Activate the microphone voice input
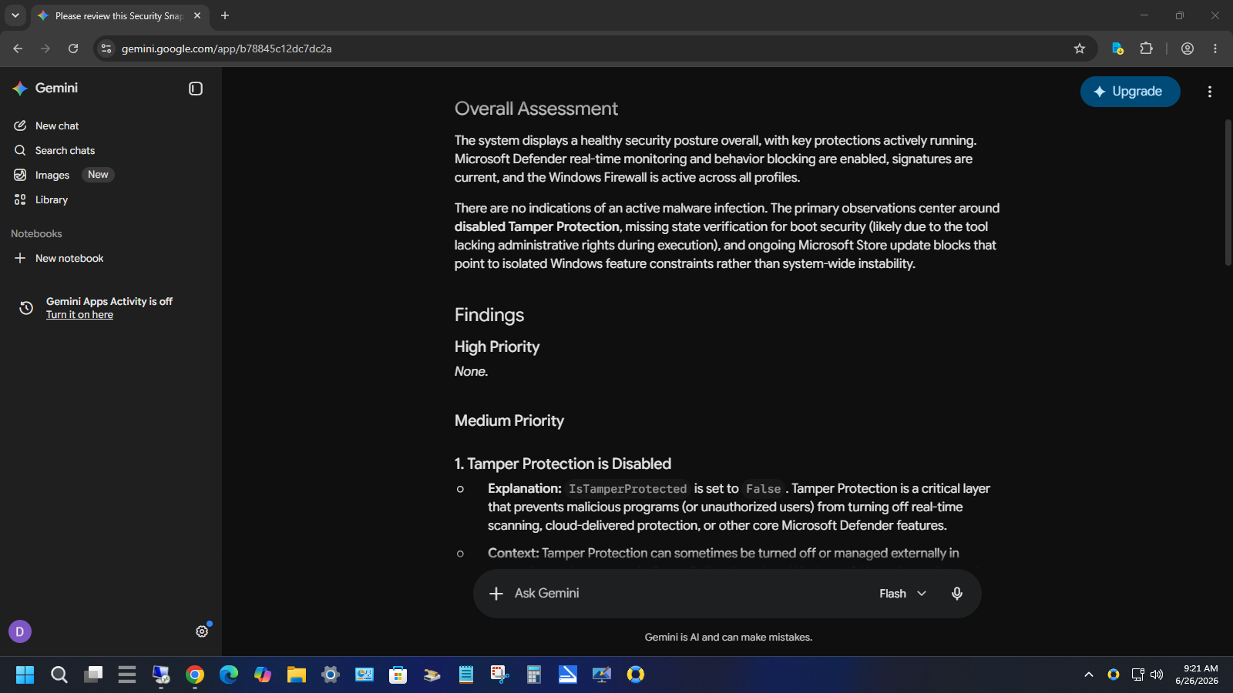The width and height of the screenshot is (1233, 693). 957,594
